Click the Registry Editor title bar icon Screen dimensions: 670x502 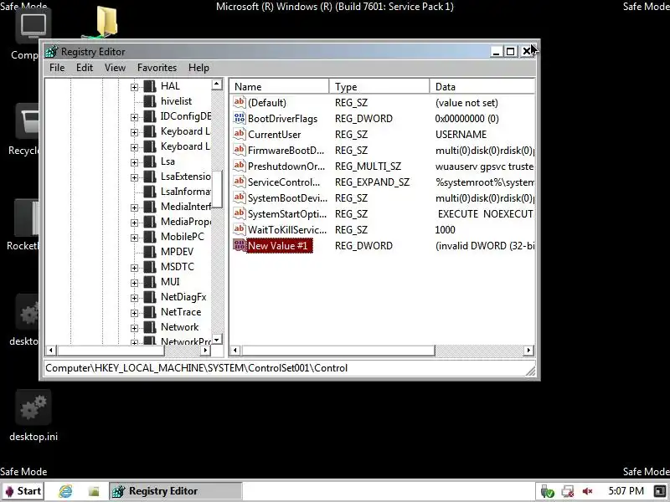(x=51, y=52)
